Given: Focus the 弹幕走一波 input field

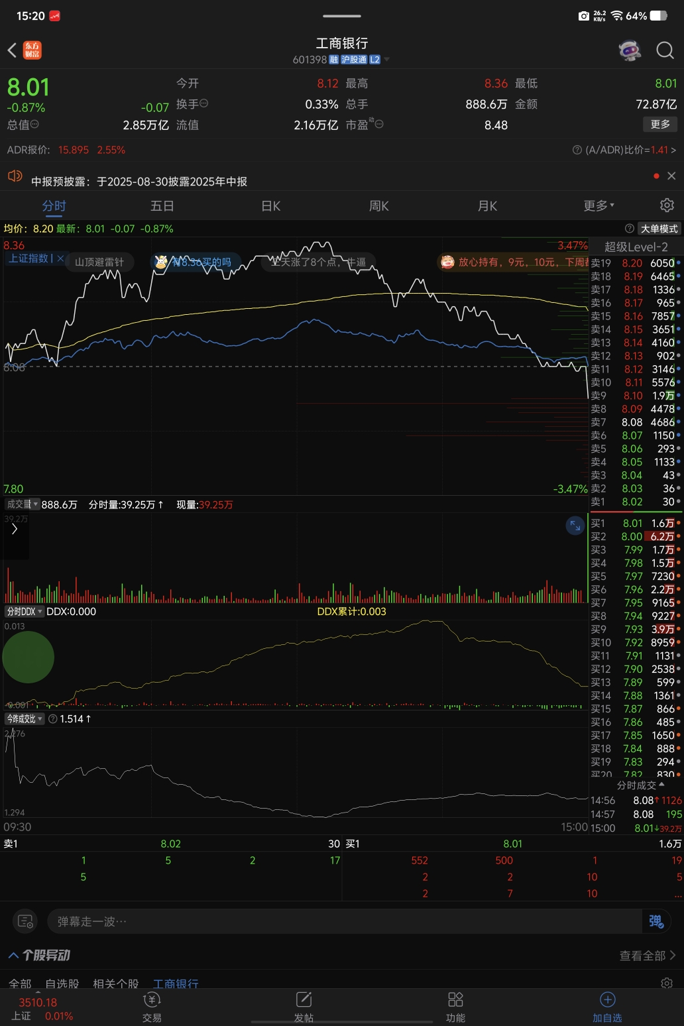Looking at the screenshot, I should 345,921.
